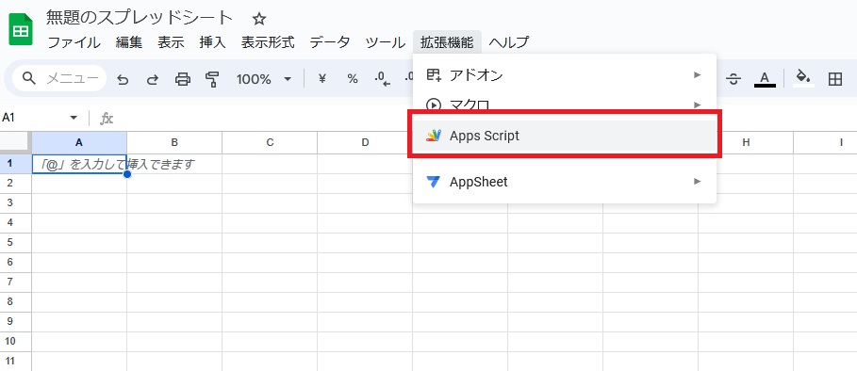
Task: Star the untitled spreadsheet
Action: pyautogui.click(x=259, y=19)
